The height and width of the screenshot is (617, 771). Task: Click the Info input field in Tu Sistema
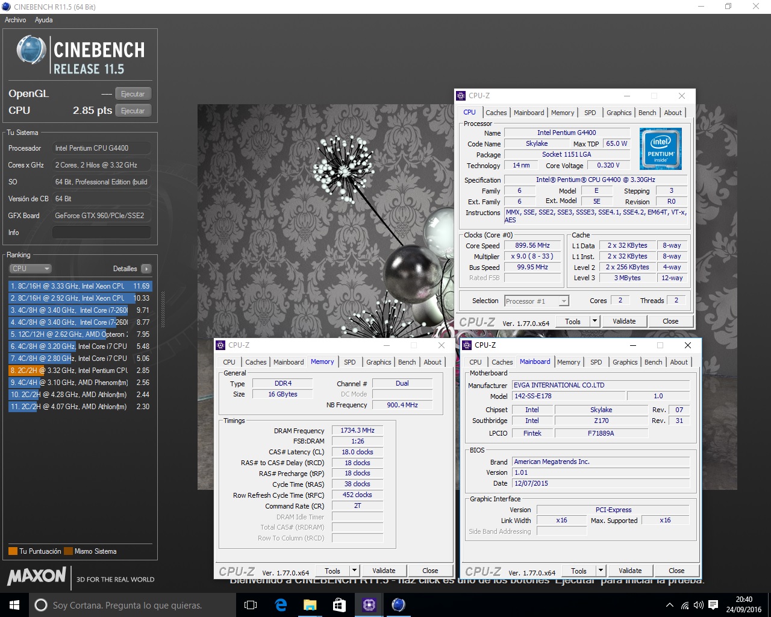[x=101, y=233]
